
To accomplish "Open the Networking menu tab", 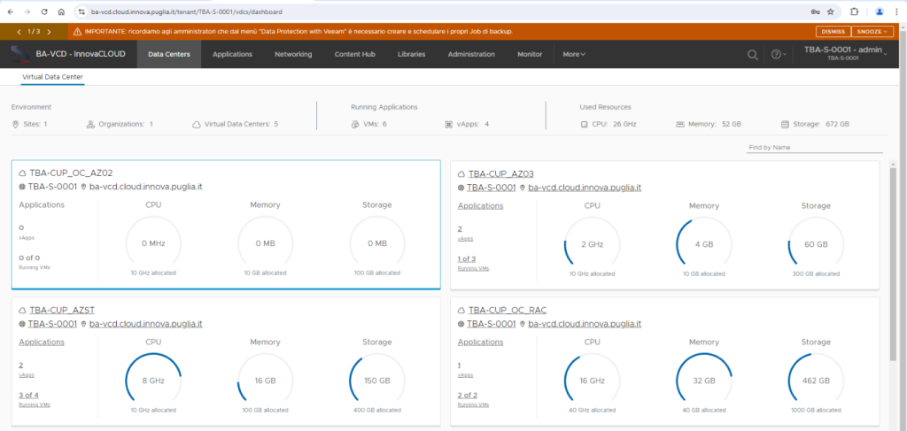I will coord(293,54).
